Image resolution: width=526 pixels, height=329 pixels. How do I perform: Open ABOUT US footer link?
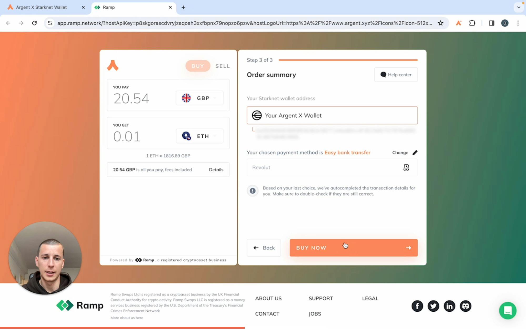click(268, 298)
